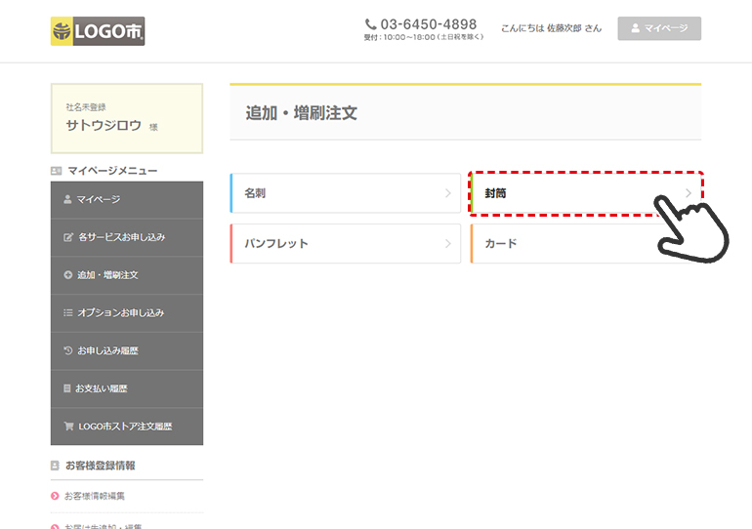Click the cart icon beside LOGO市ストア注文履歴

point(68,426)
